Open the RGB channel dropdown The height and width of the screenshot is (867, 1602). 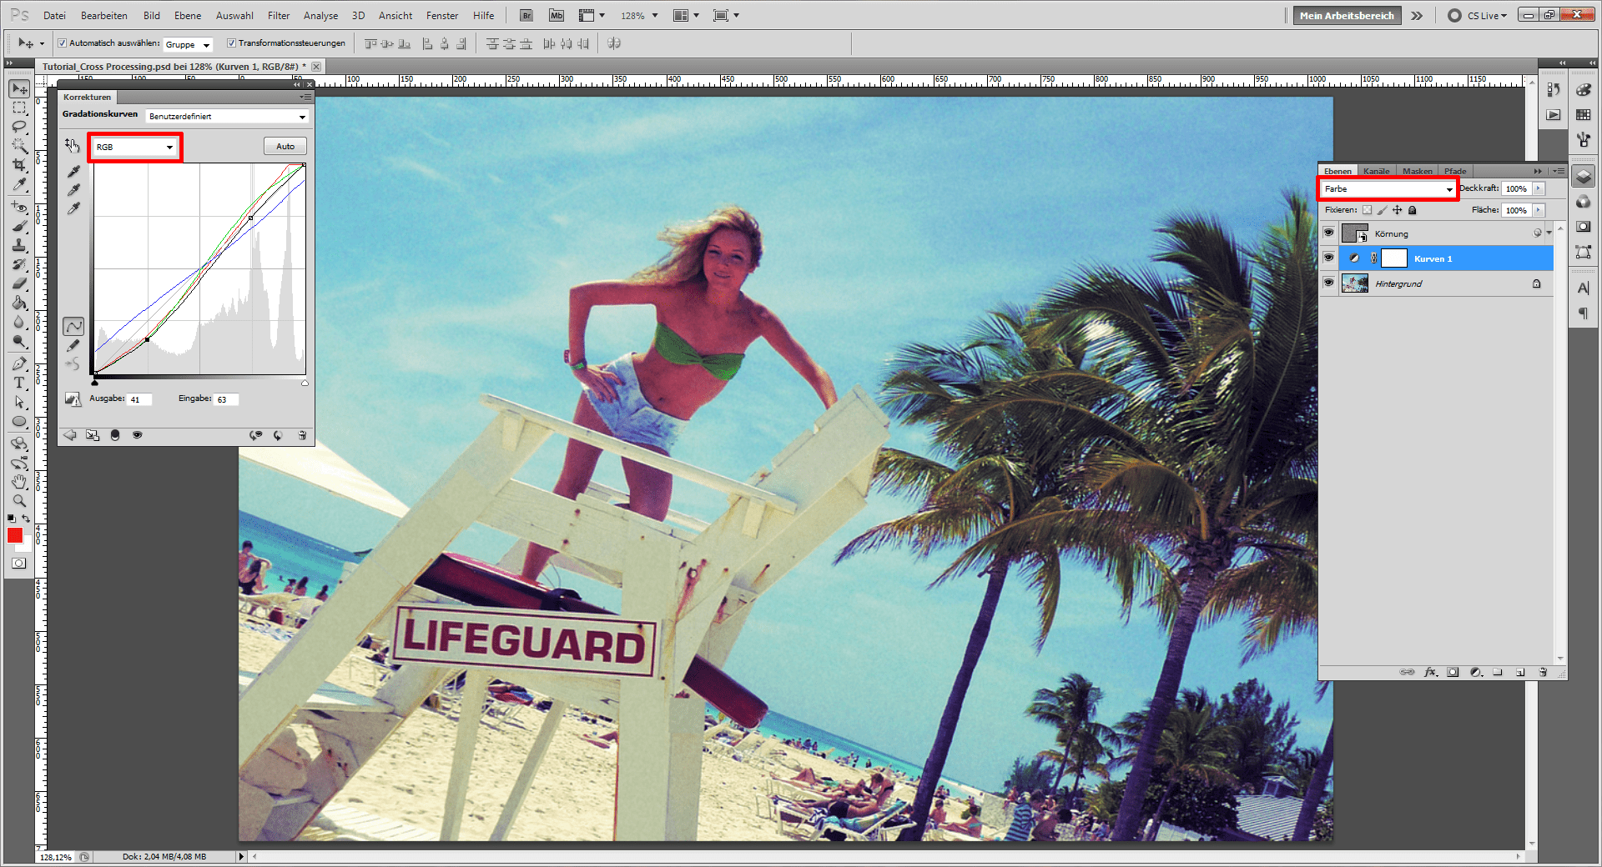point(134,148)
